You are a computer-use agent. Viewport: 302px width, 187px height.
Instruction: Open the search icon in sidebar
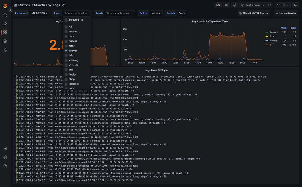coord(5,15)
